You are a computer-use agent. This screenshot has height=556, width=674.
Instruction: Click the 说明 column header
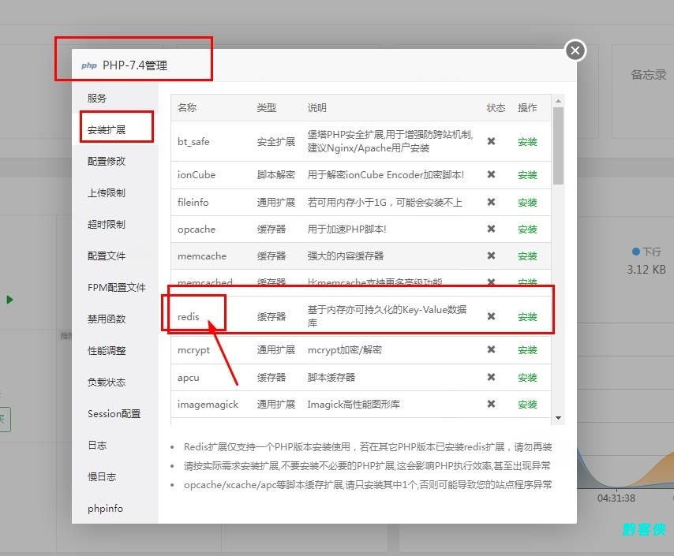tap(317, 108)
